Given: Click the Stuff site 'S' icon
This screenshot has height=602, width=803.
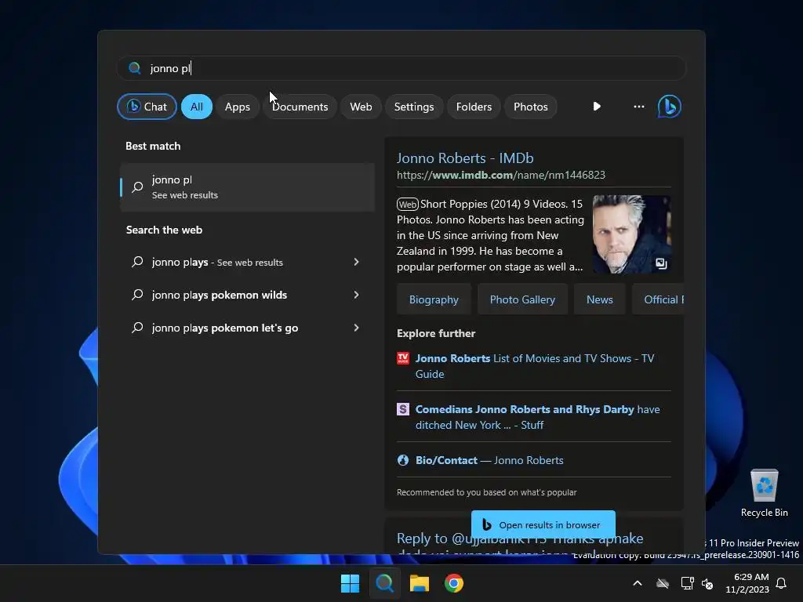Looking at the screenshot, I should (x=403, y=409).
